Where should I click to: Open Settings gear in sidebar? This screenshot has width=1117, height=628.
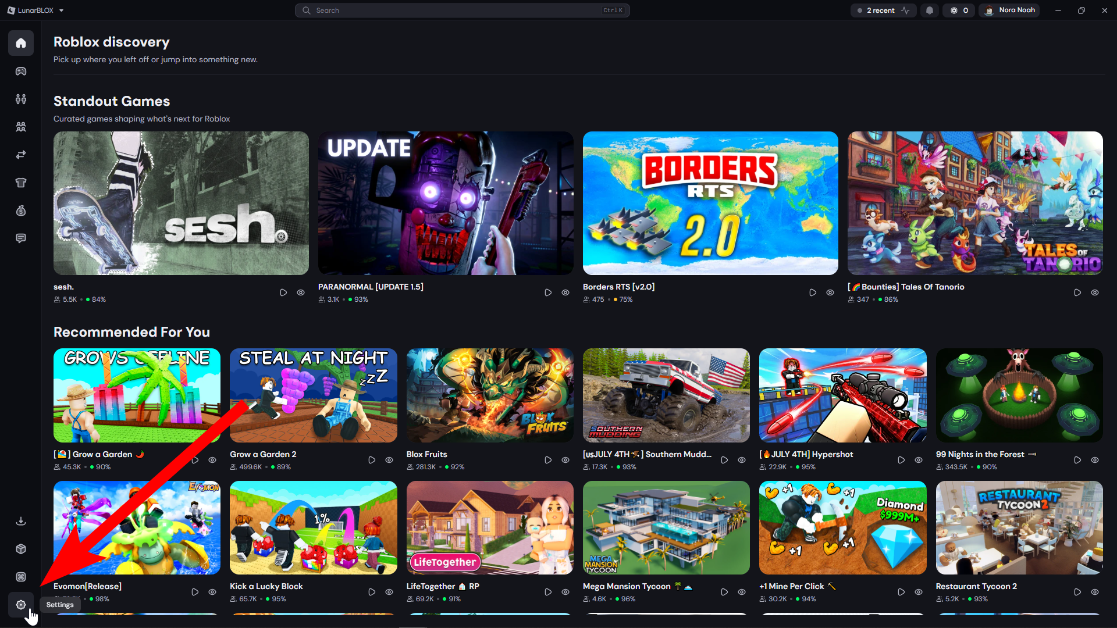point(21,605)
